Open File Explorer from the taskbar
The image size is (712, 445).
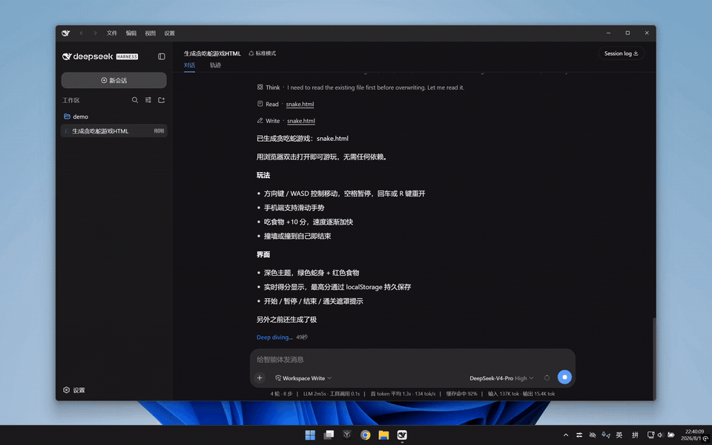[x=383, y=435]
